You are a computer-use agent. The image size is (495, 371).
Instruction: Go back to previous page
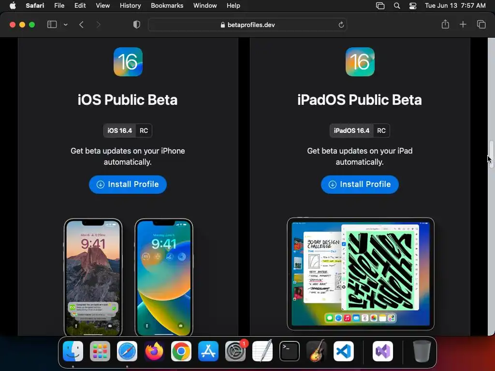(x=81, y=25)
